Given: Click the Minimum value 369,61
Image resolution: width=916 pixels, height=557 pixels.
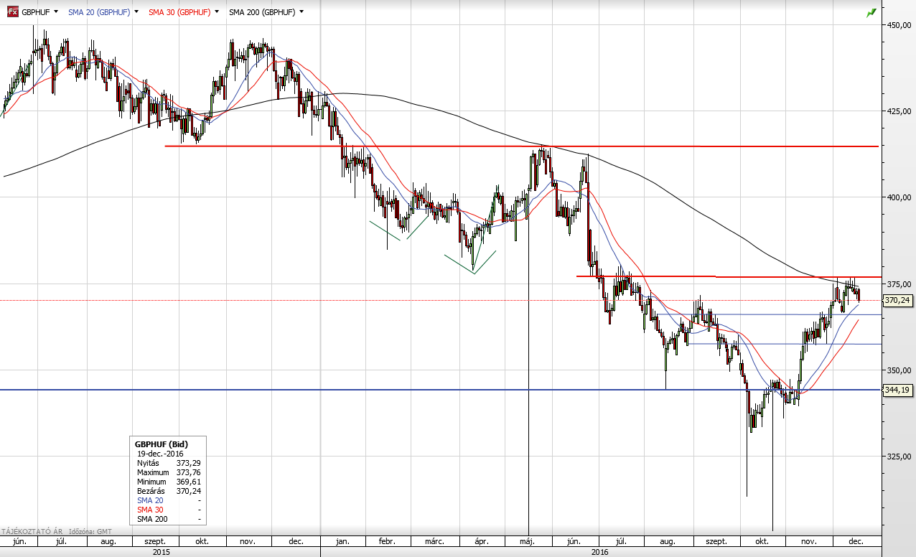Looking at the screenshot, I should (187, 482).
